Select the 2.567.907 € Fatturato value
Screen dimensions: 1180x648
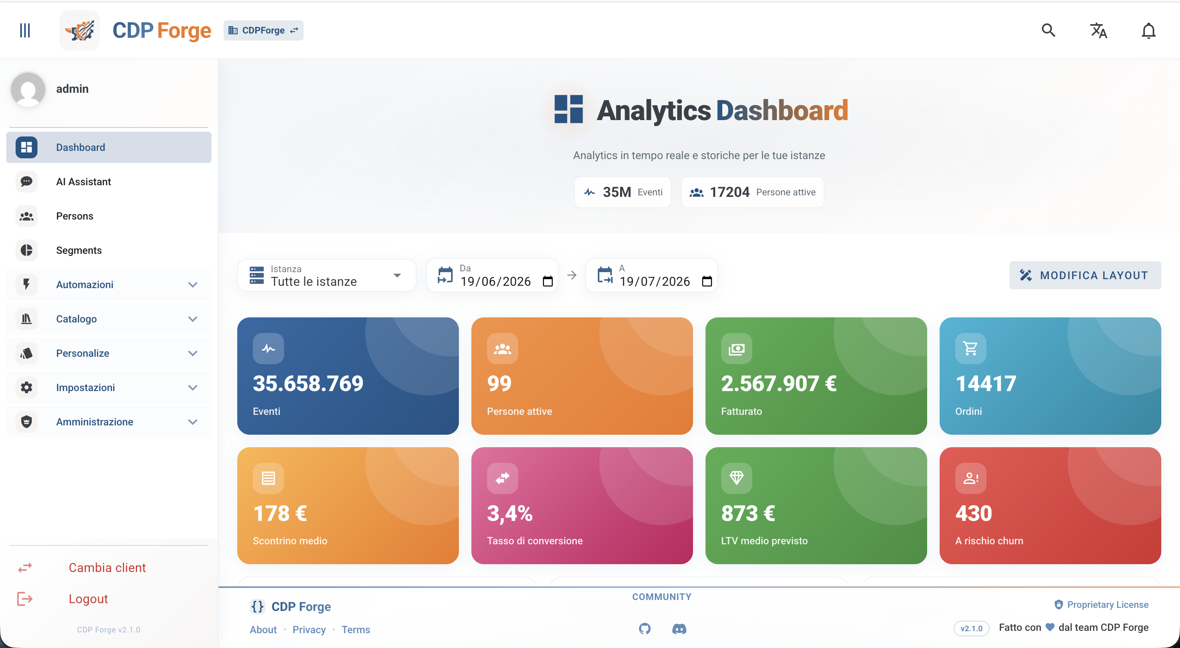(x=779, y=384)
